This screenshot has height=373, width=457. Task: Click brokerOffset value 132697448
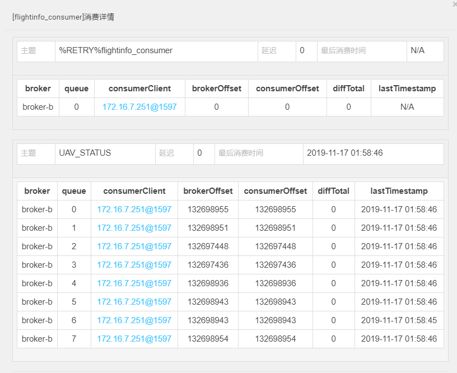click(208, 246)
